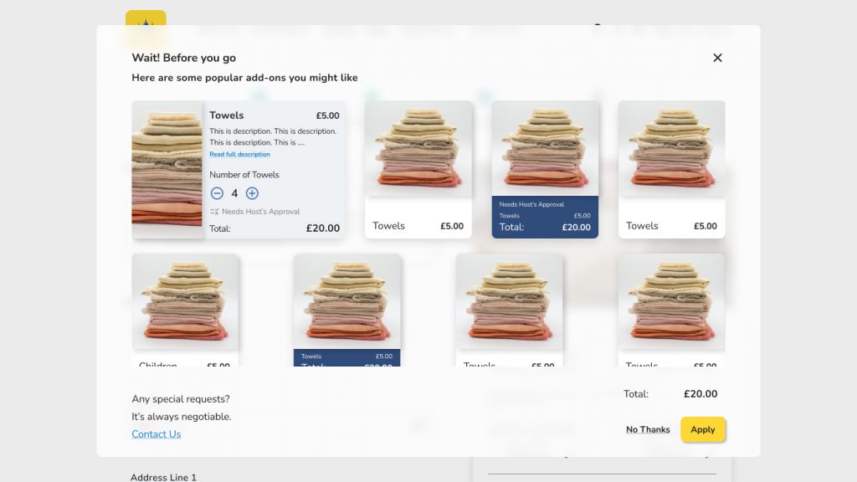
Task: Click the blue selected Towels card total
Action: pyautogui.click(x=545, y=227)
